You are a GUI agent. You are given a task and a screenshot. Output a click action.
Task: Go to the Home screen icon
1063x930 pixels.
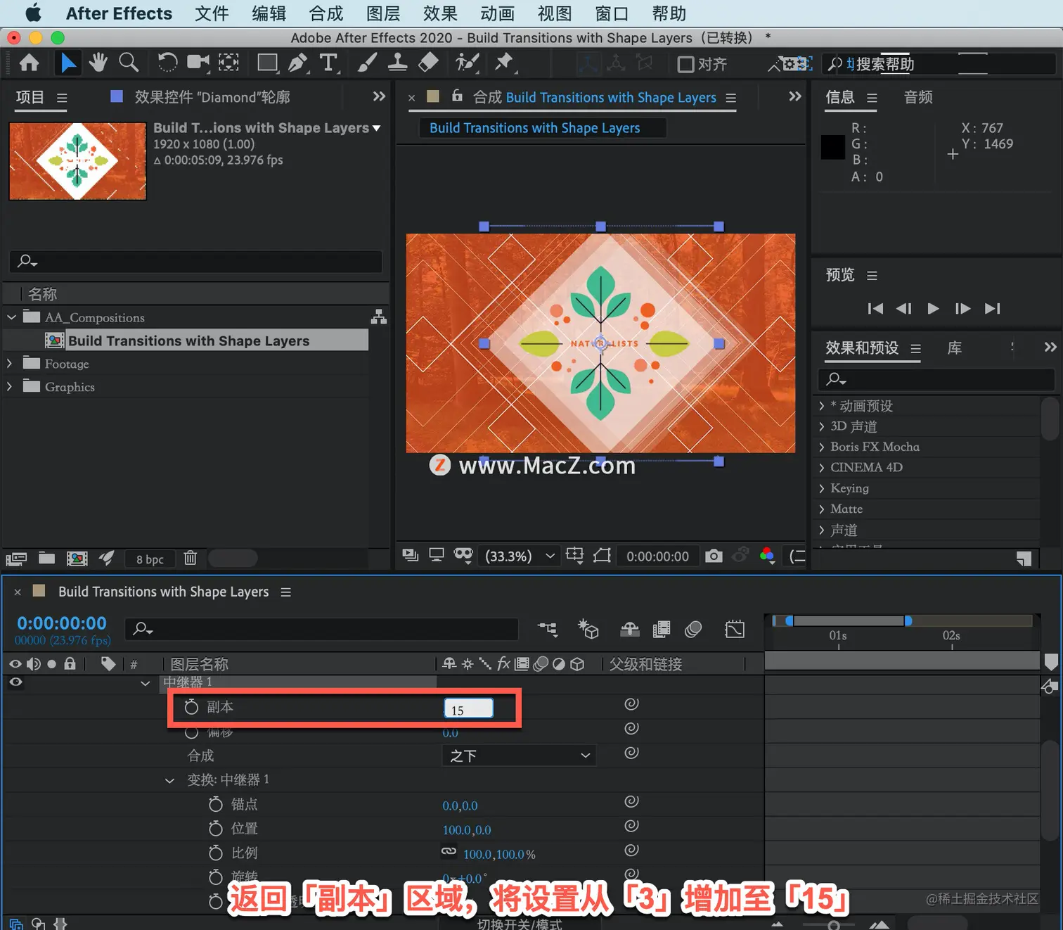[x=29, y=63]
